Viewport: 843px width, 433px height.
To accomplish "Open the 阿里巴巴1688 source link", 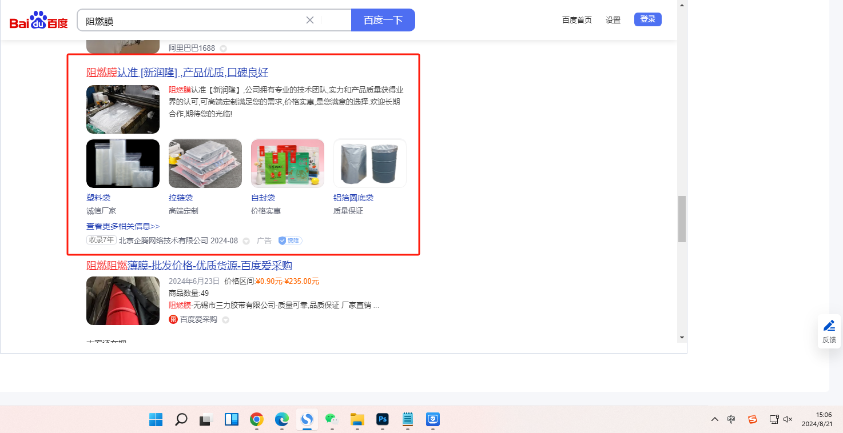I will (x=192, y=48).
